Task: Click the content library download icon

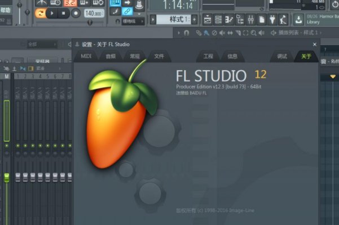Action: (x=298, y=20)
